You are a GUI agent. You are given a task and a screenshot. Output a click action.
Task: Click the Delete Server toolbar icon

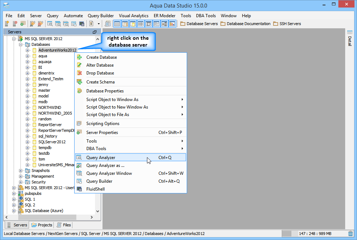[x=15, y=23]
